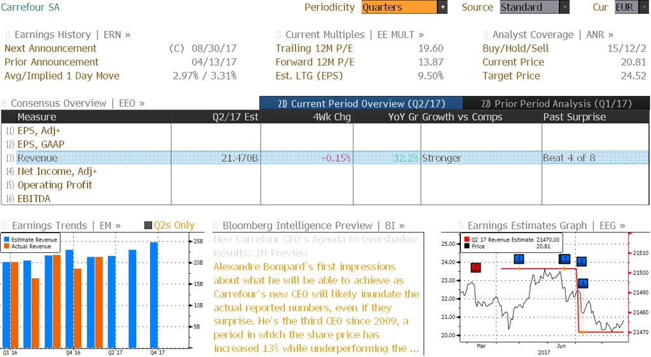Select the EPS, Adj+ measure row
Image resolution: width=651 pixels, height=357 pixels.
click(x=325, y=131)
